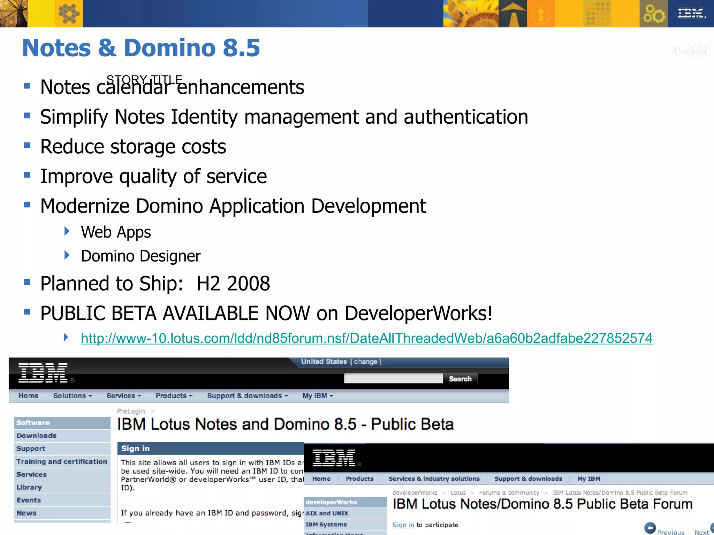
Task: Open Home tab in Beta Forum page
Action: pos(321,479)
